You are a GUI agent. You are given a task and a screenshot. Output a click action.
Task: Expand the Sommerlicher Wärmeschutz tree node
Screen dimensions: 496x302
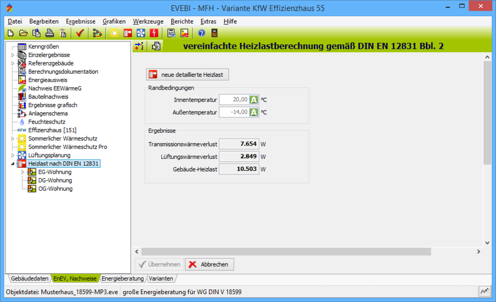(x=13, y=139)
